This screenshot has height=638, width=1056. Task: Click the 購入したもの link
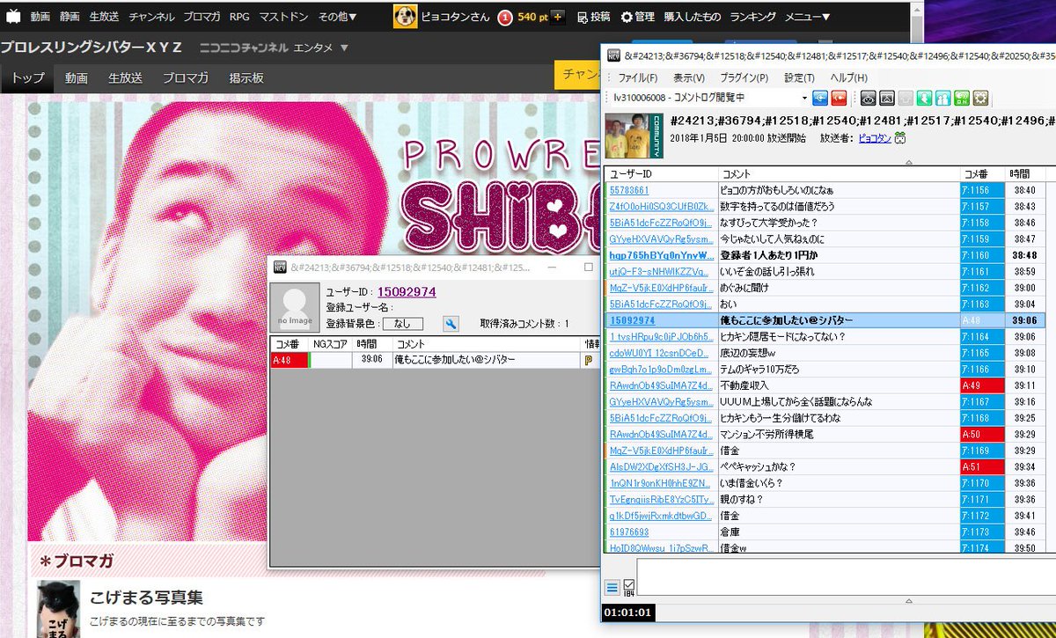pyautogui.click(x=692, y=17)
